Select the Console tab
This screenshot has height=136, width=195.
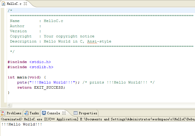pyautogui.click(x=53, y=113)
